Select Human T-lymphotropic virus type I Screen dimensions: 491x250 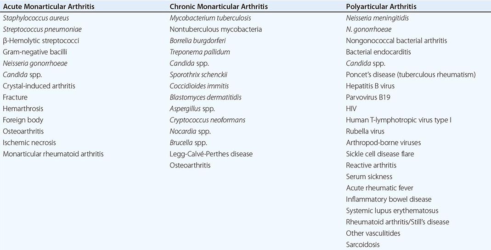(x=399, y=120)
